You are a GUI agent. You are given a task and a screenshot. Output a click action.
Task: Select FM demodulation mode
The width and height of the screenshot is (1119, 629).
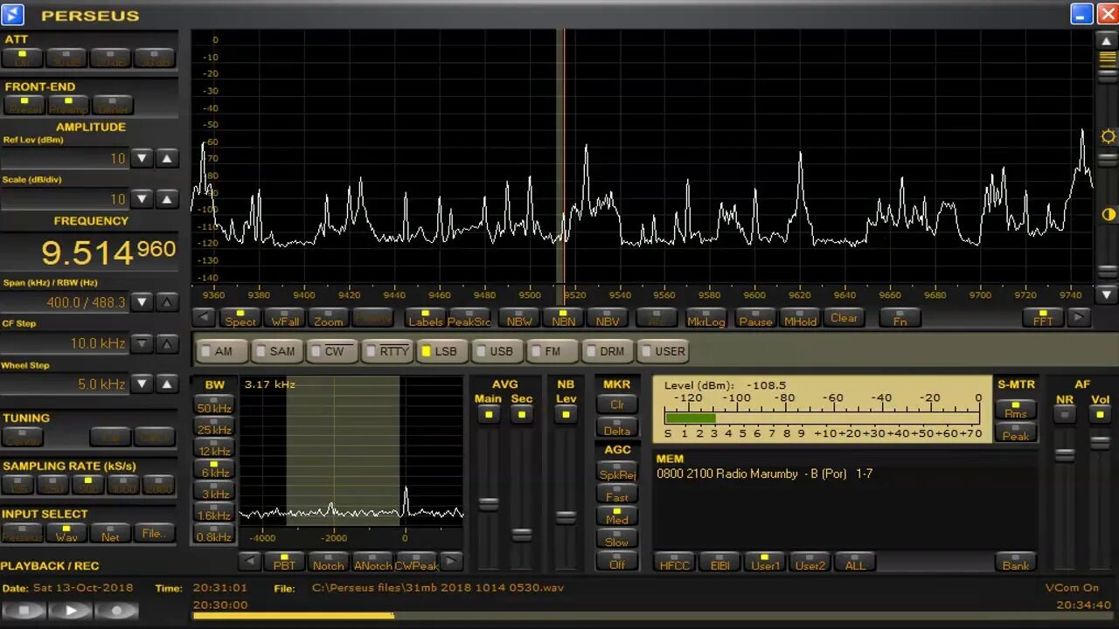553,351
